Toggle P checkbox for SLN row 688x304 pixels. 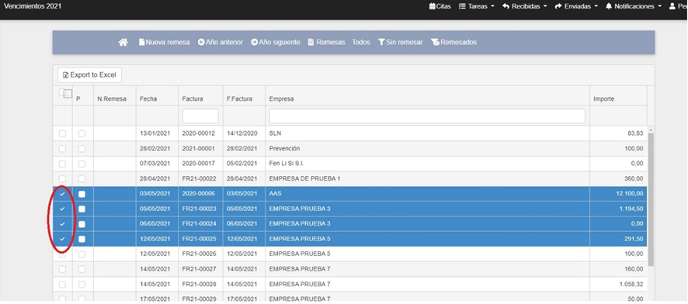[x=82, y=133]
